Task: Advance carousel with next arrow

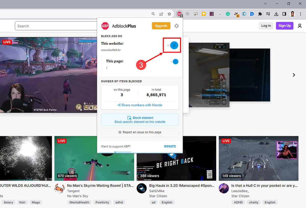Action: pos(294,75)
